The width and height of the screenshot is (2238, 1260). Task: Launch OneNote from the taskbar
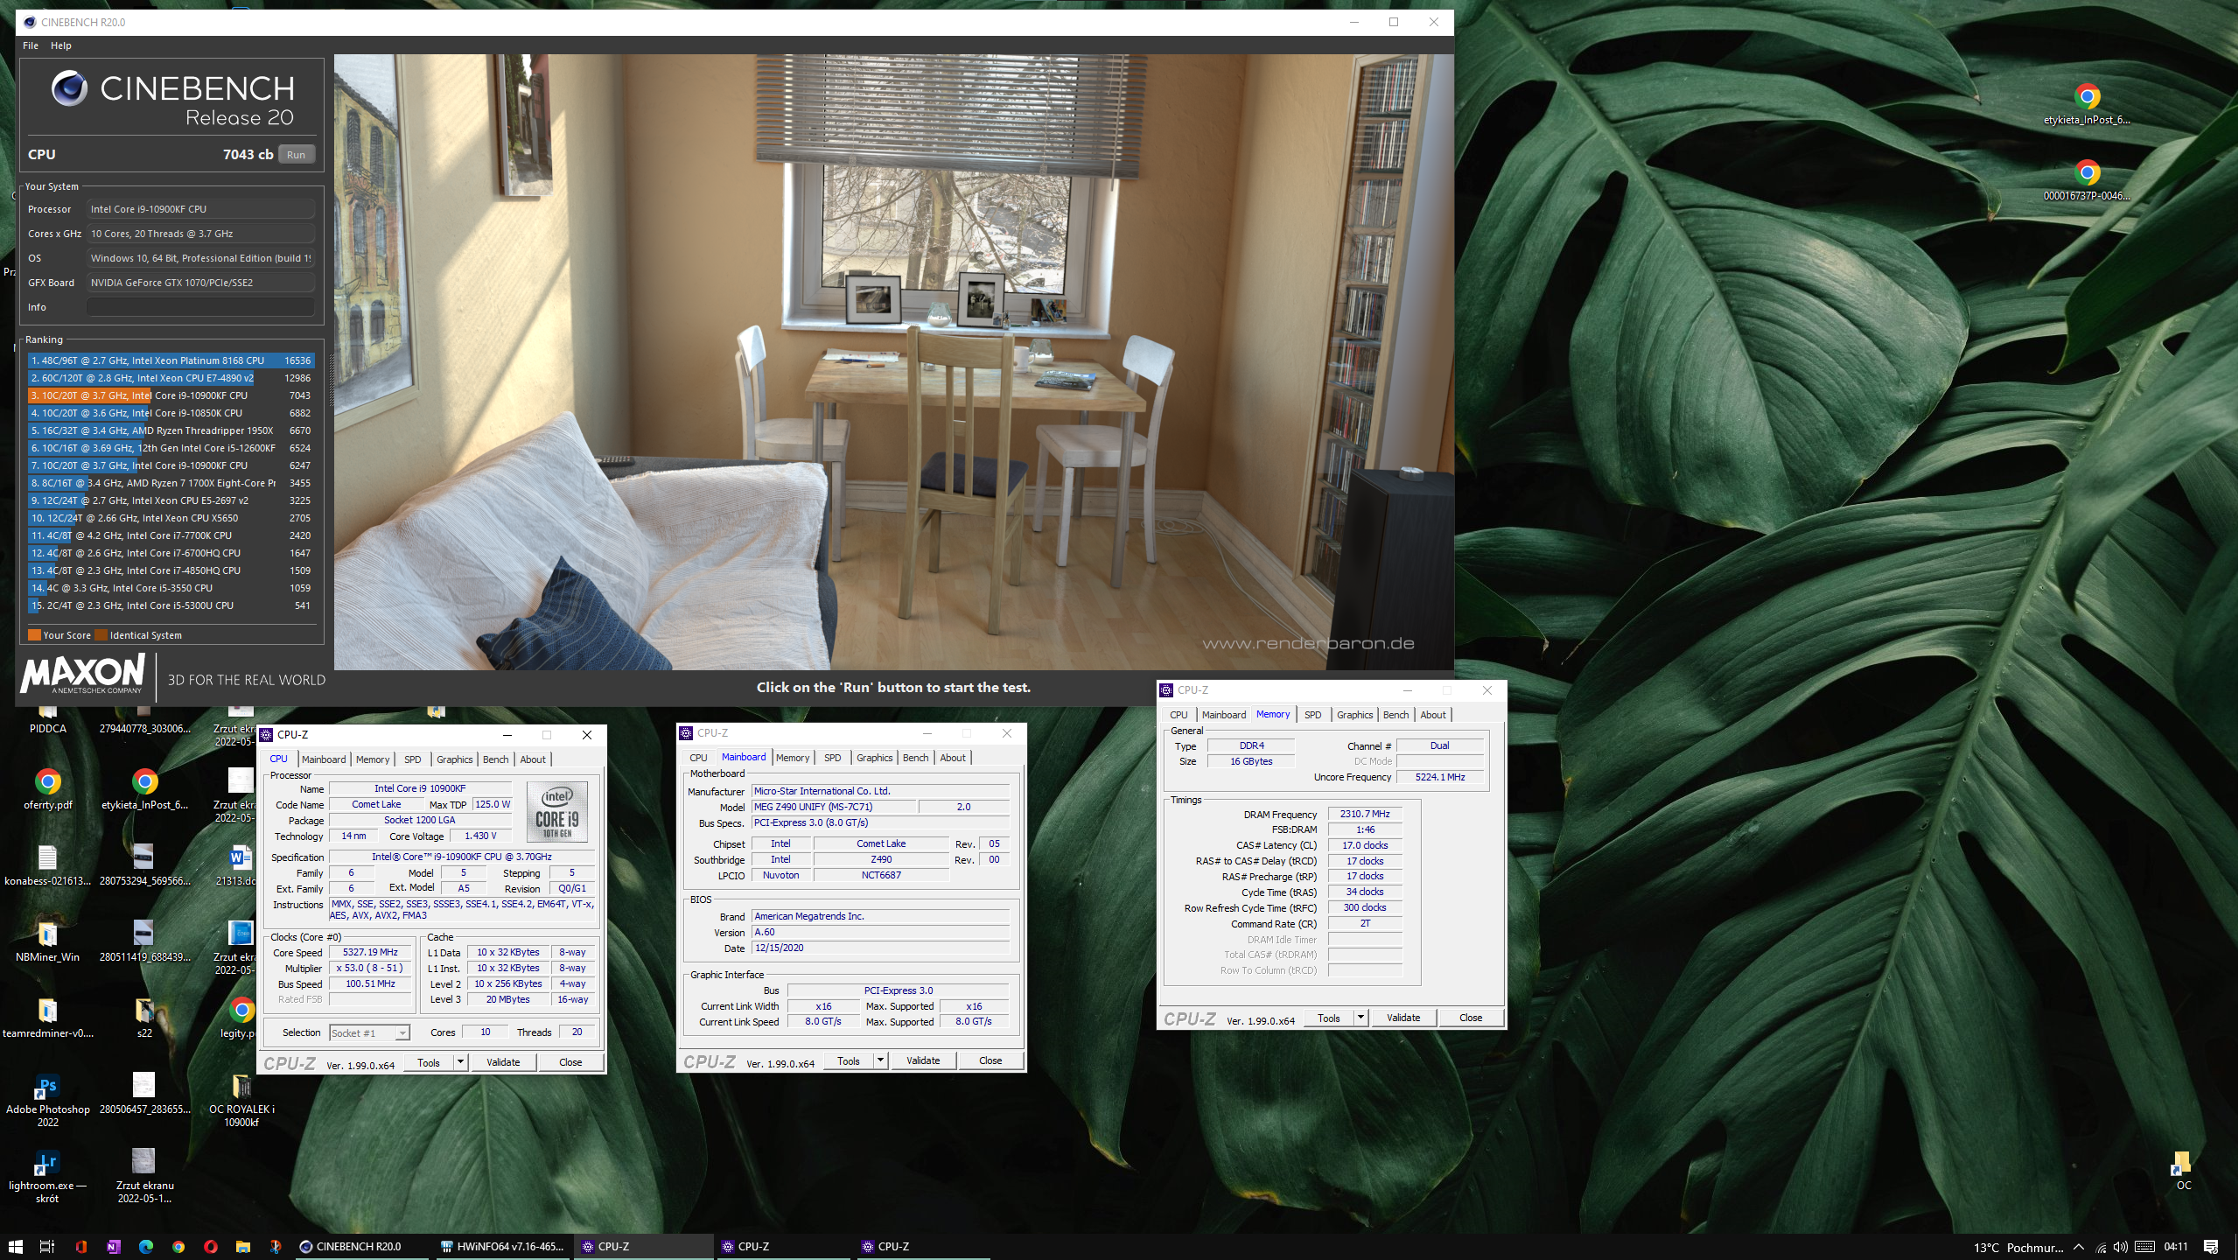(x=113, y=1247)
